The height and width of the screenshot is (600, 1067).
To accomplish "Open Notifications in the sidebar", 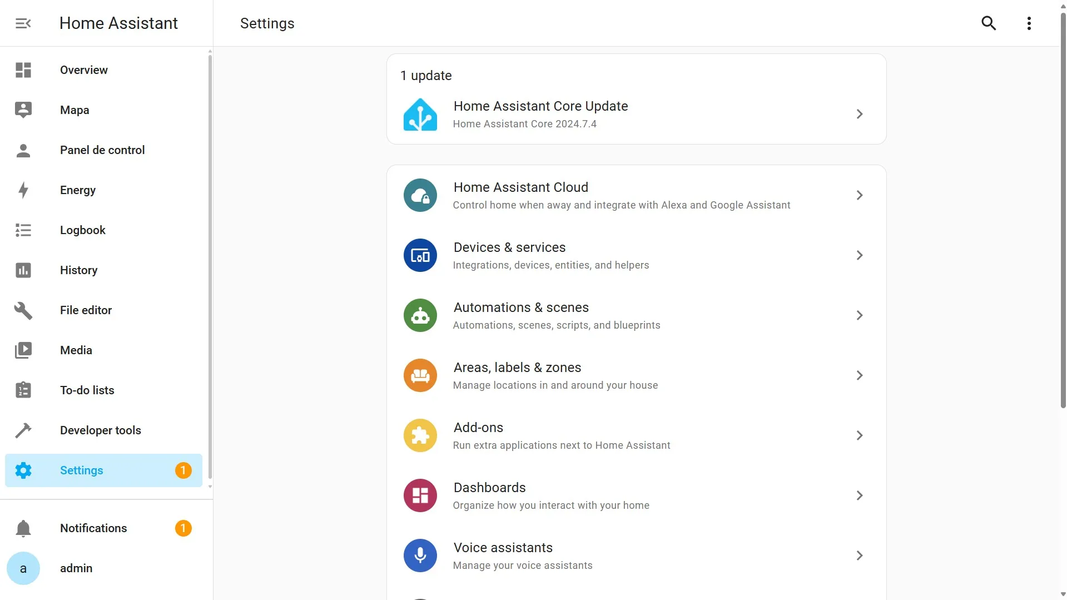I will pyautogui.click(x=103, y=528).
